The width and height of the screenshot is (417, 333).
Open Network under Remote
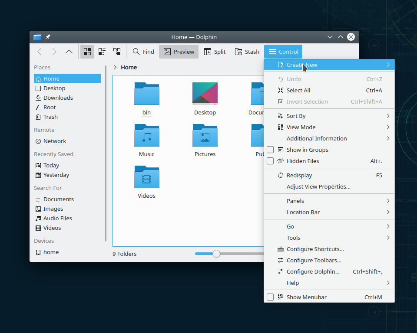(x=67, y=141)
